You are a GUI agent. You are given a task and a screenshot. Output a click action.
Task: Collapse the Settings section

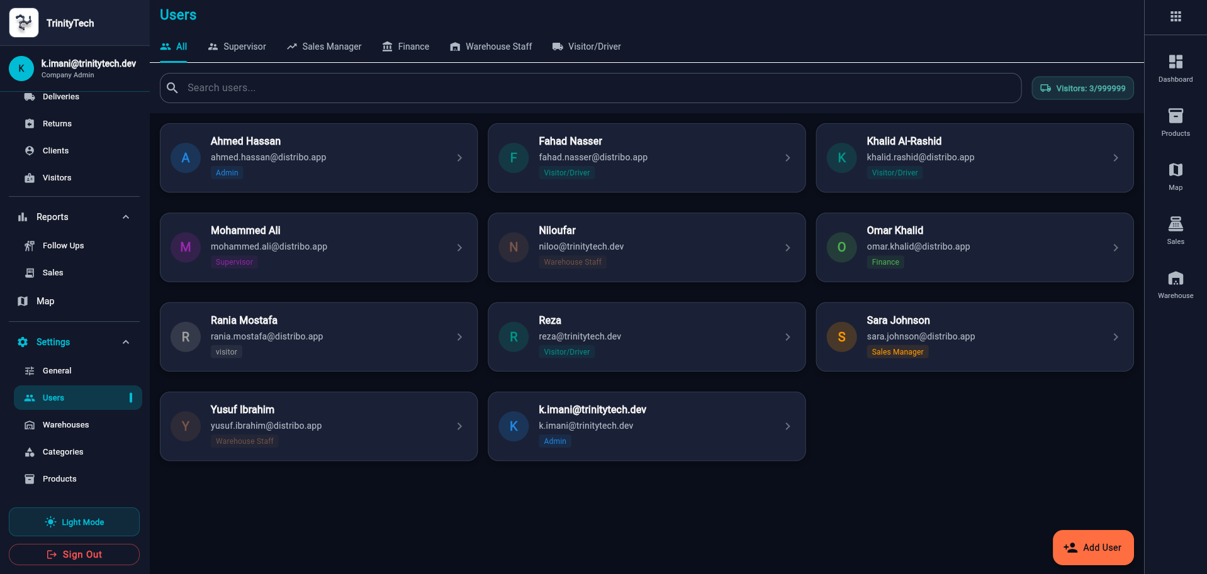pyautogui.click(x=126, y=342)
